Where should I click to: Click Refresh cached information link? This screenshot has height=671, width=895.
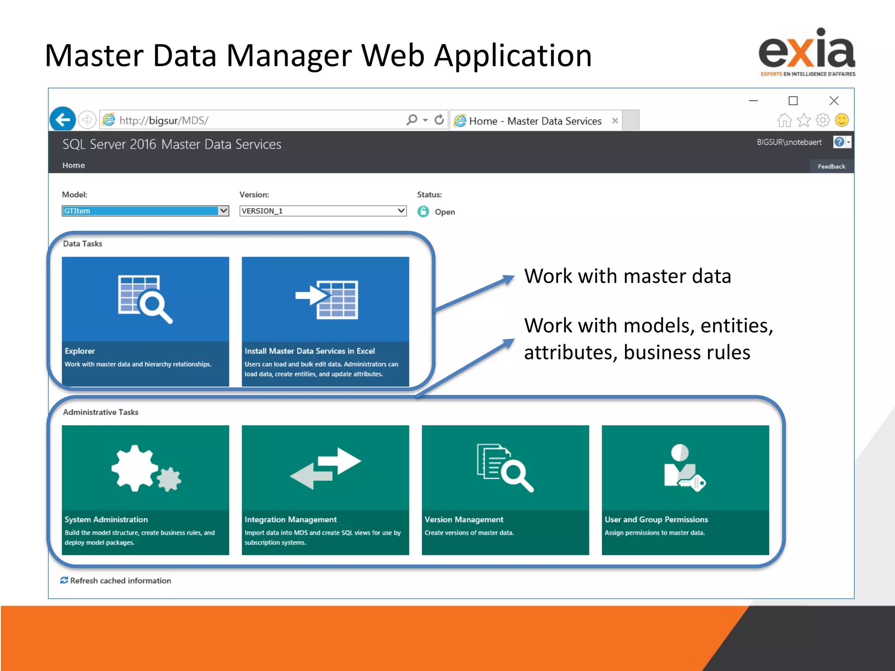[x=121, y=581]
